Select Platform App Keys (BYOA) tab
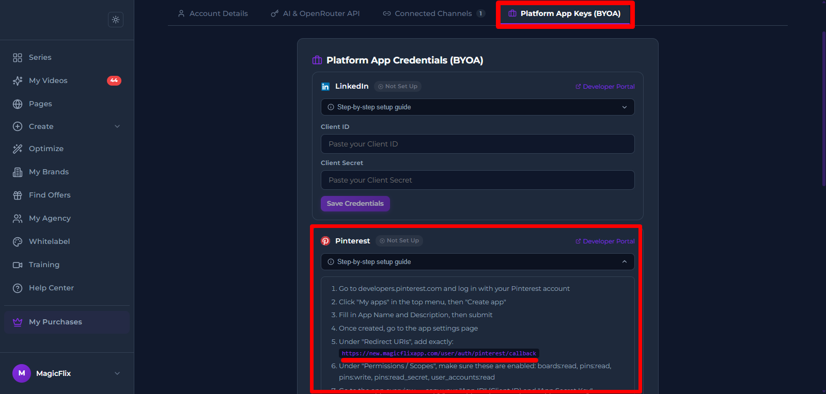 565,13
